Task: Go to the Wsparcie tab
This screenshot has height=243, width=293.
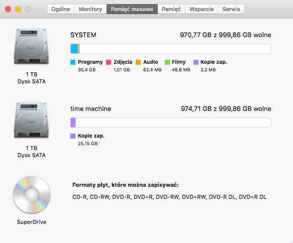Action: [202, 9]
